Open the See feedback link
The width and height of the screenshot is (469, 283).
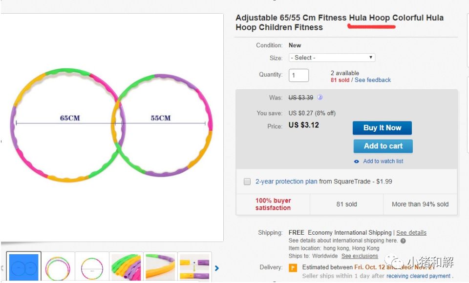pos(373,80)
